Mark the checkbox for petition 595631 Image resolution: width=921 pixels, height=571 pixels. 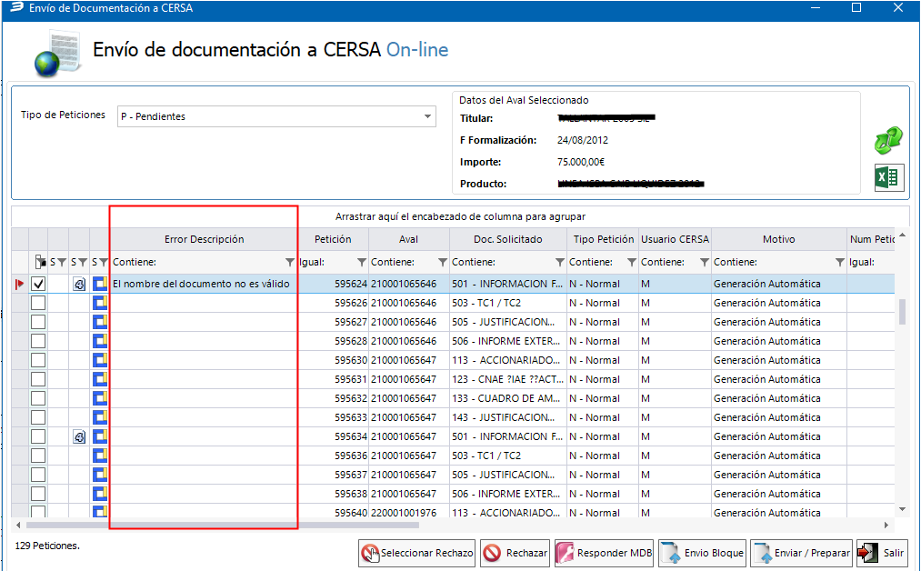38,379
